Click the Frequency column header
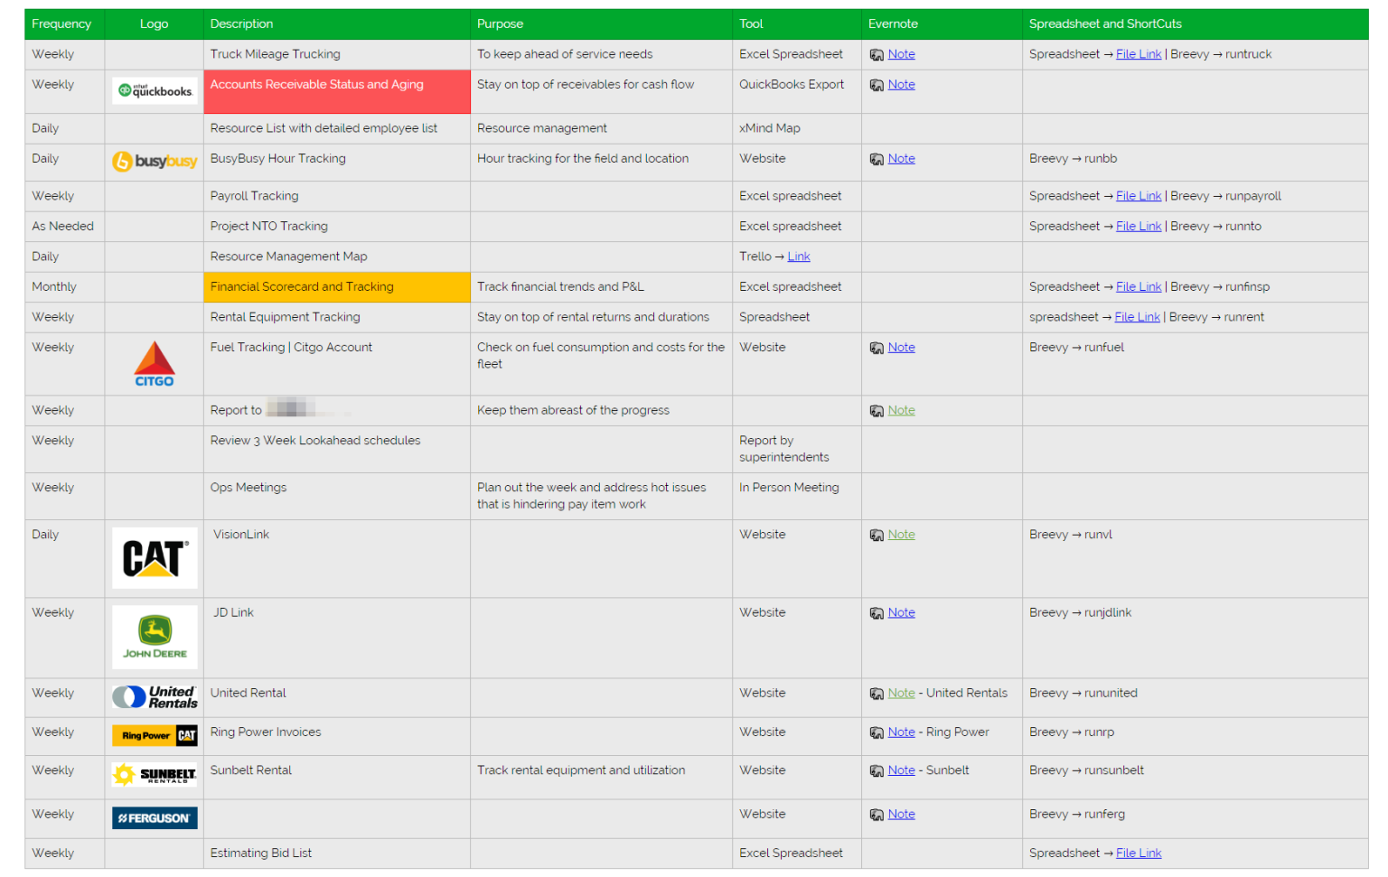 [61, 24]
